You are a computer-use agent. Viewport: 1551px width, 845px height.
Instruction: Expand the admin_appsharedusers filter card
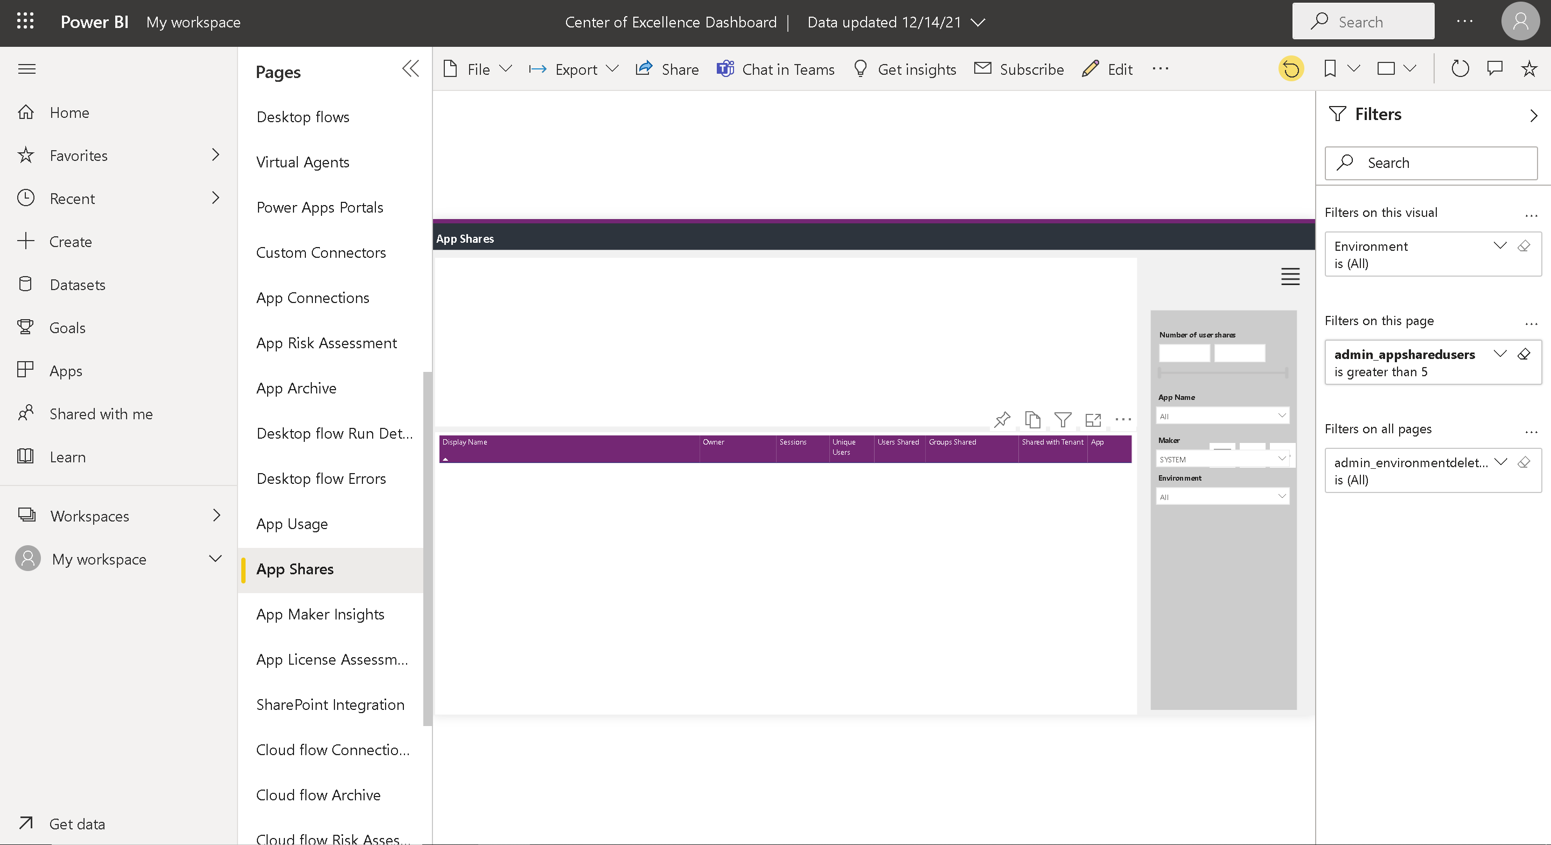click(1500, 355)
